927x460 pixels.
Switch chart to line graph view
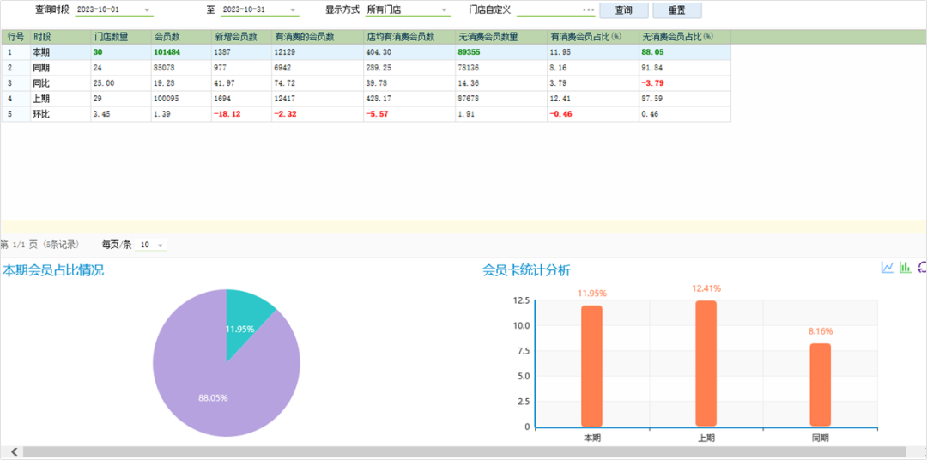(887, 267)
